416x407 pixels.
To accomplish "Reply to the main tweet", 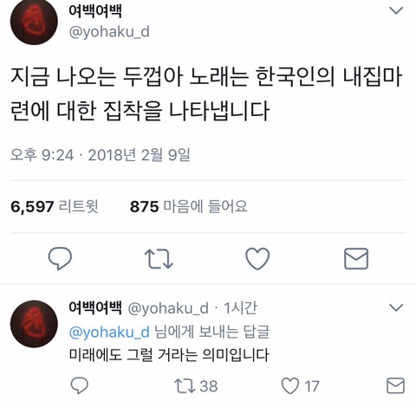I will click(60, 258).
